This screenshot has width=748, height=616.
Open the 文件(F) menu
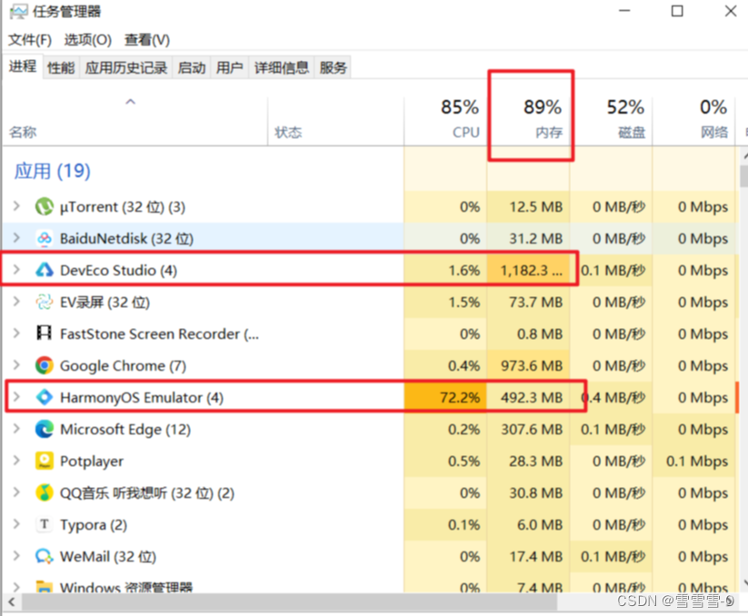point(30,40)
